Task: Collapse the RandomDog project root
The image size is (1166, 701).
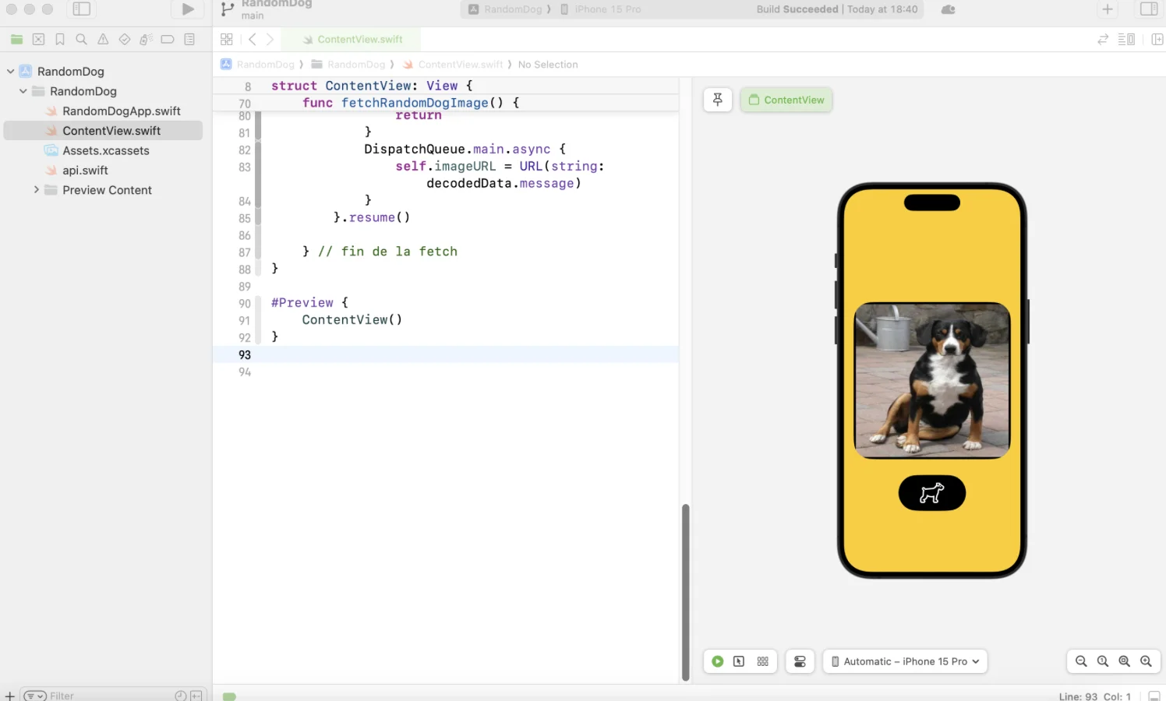Action: [11, 72]
